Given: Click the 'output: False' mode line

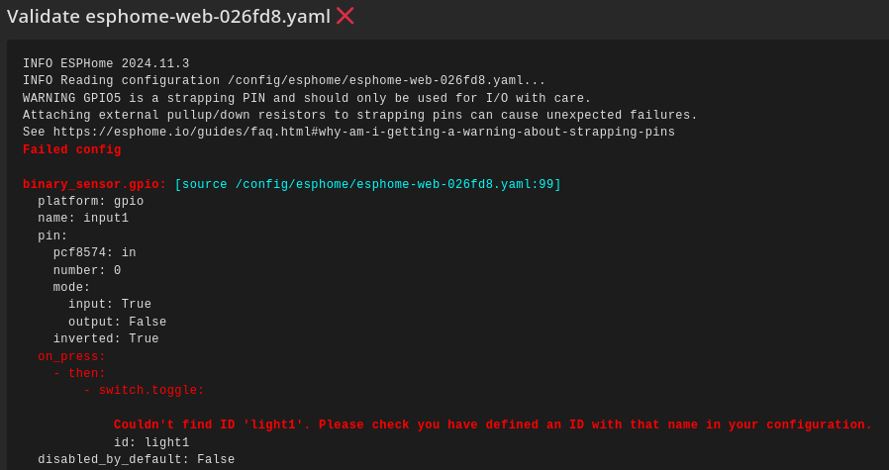Looking at the screenshot, I should (117, 323).
